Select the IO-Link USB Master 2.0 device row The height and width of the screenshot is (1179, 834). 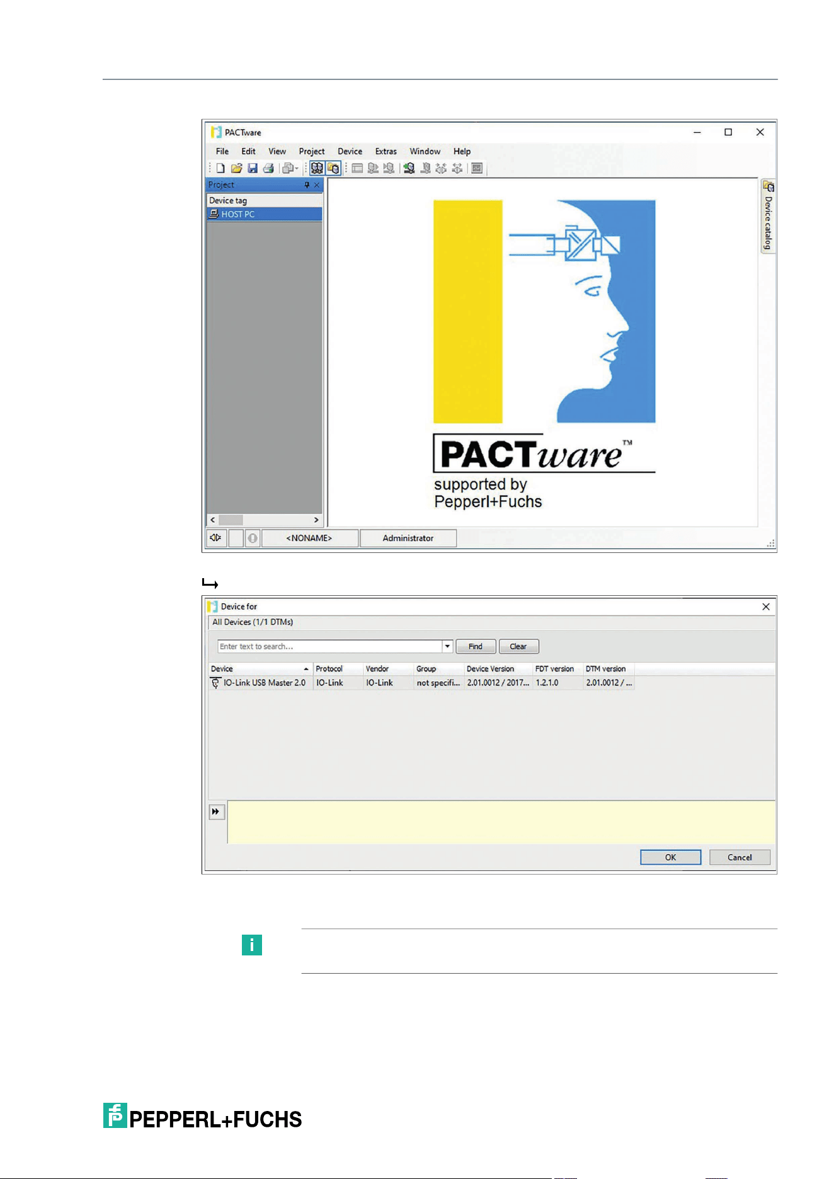(421, 683)
